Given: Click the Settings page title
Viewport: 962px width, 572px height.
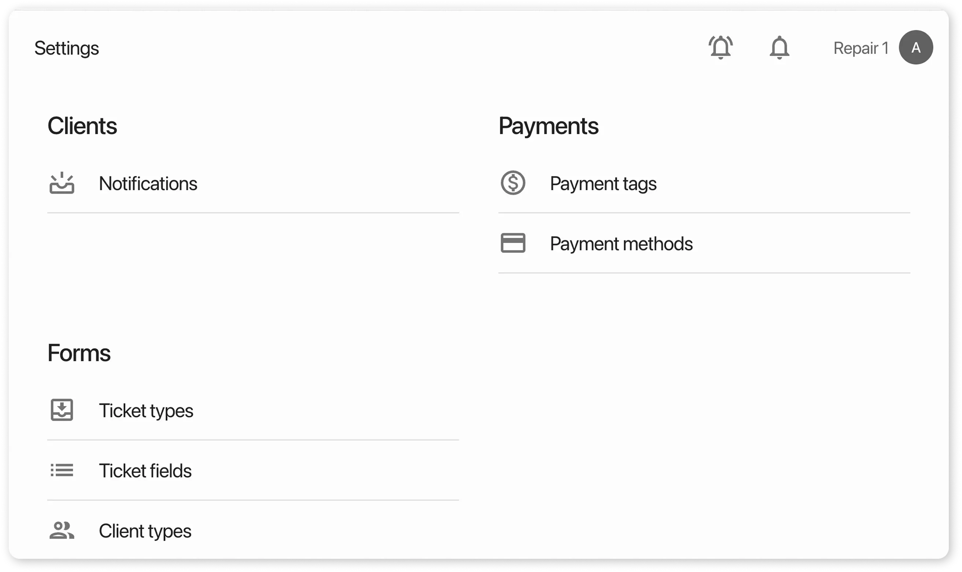Looking at the screenshot, I should point(66,47).
